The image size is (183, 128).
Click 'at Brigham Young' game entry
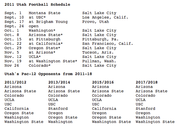coord(48,22)
